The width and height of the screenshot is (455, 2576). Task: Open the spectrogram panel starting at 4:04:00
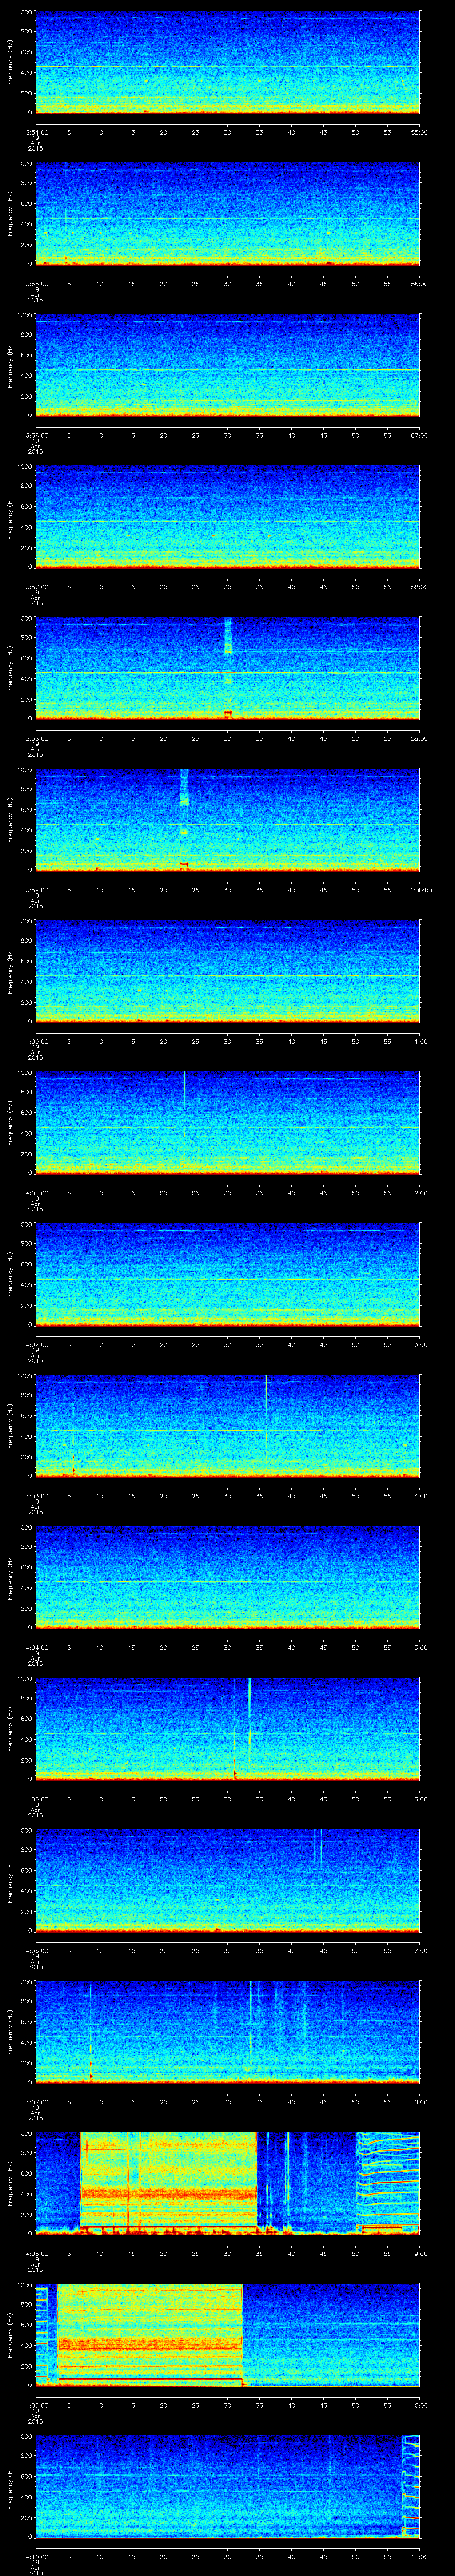[x=227, y=1577]
